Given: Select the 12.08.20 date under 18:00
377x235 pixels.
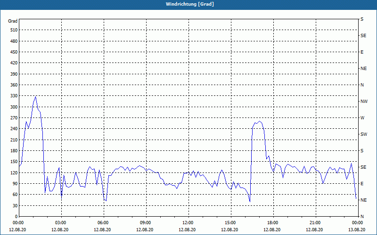Looking at the screenshot, I should click(x=272, y=229).
